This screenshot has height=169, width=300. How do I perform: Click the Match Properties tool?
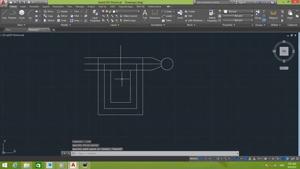coord(212,15)
